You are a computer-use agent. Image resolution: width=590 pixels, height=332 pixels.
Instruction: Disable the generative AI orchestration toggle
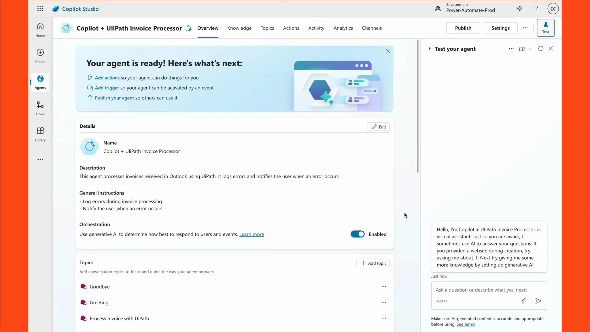point(357,234)
